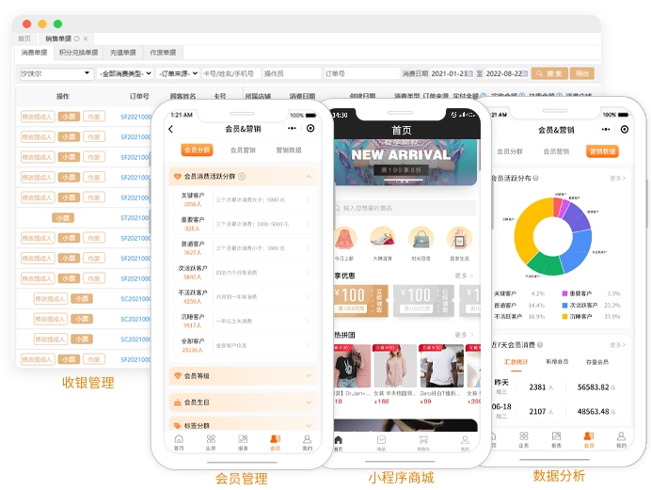
Task: Open the 关键客户 row chevron
Action: point(308,199)
